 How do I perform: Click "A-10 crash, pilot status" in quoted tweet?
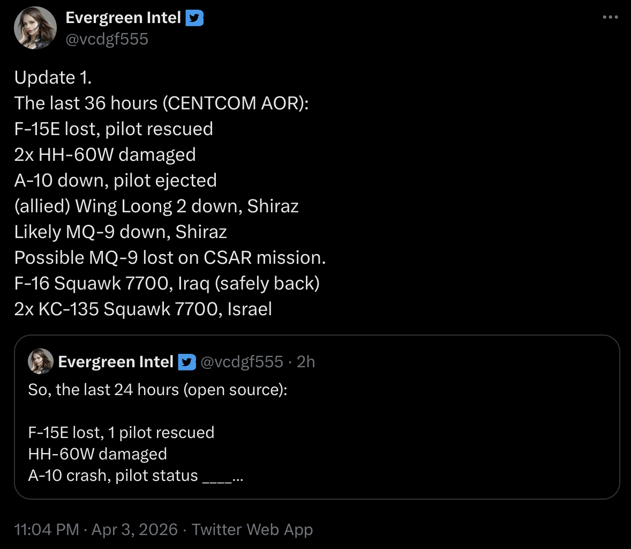(x=113, y=476)
